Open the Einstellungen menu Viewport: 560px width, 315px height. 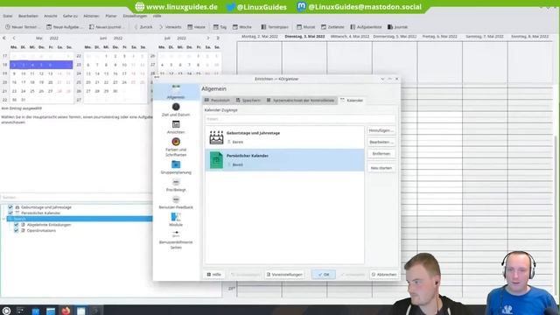135,16
